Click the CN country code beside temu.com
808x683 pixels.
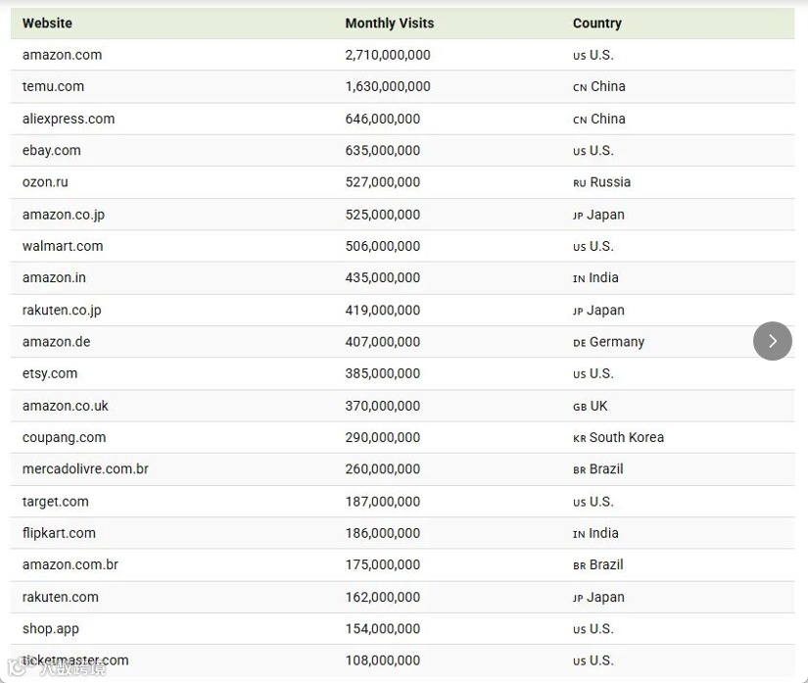click(x=579, y=87)
